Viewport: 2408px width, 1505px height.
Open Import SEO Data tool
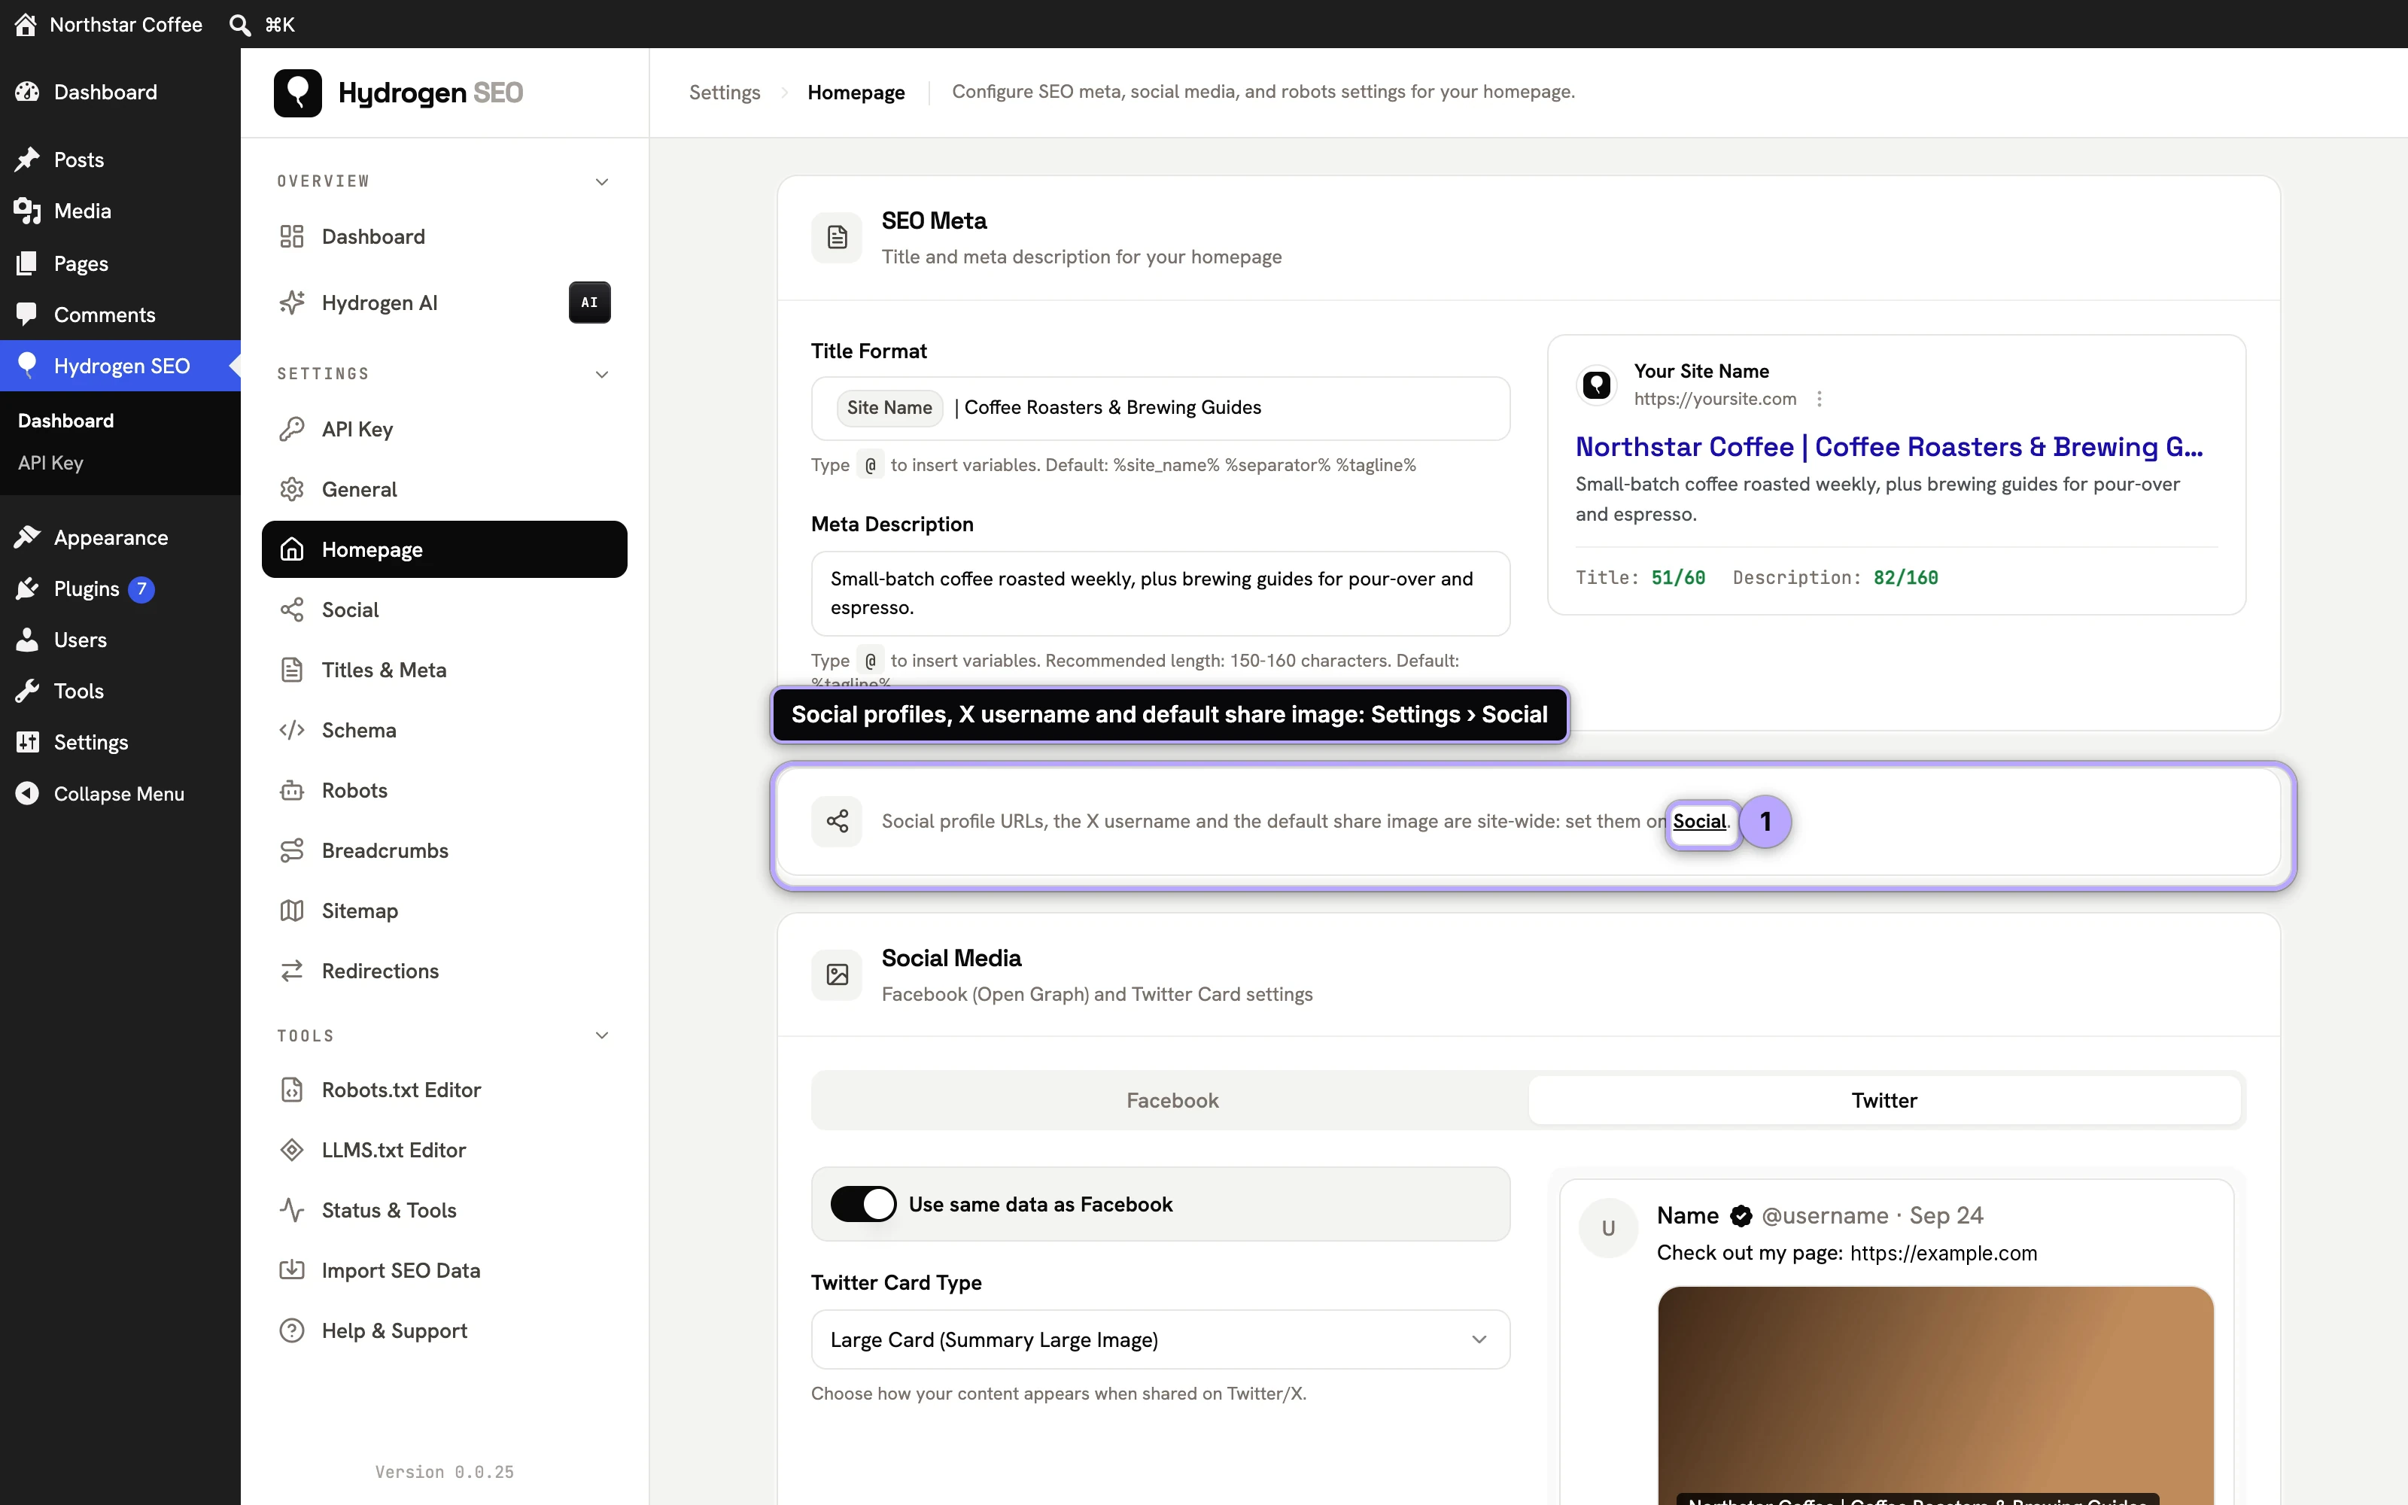click(444, 1270)
